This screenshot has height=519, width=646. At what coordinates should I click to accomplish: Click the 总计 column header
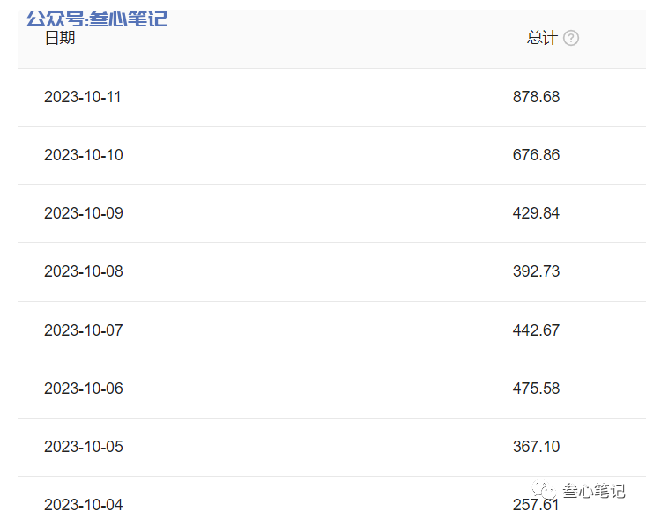click(x=542, y=38)
